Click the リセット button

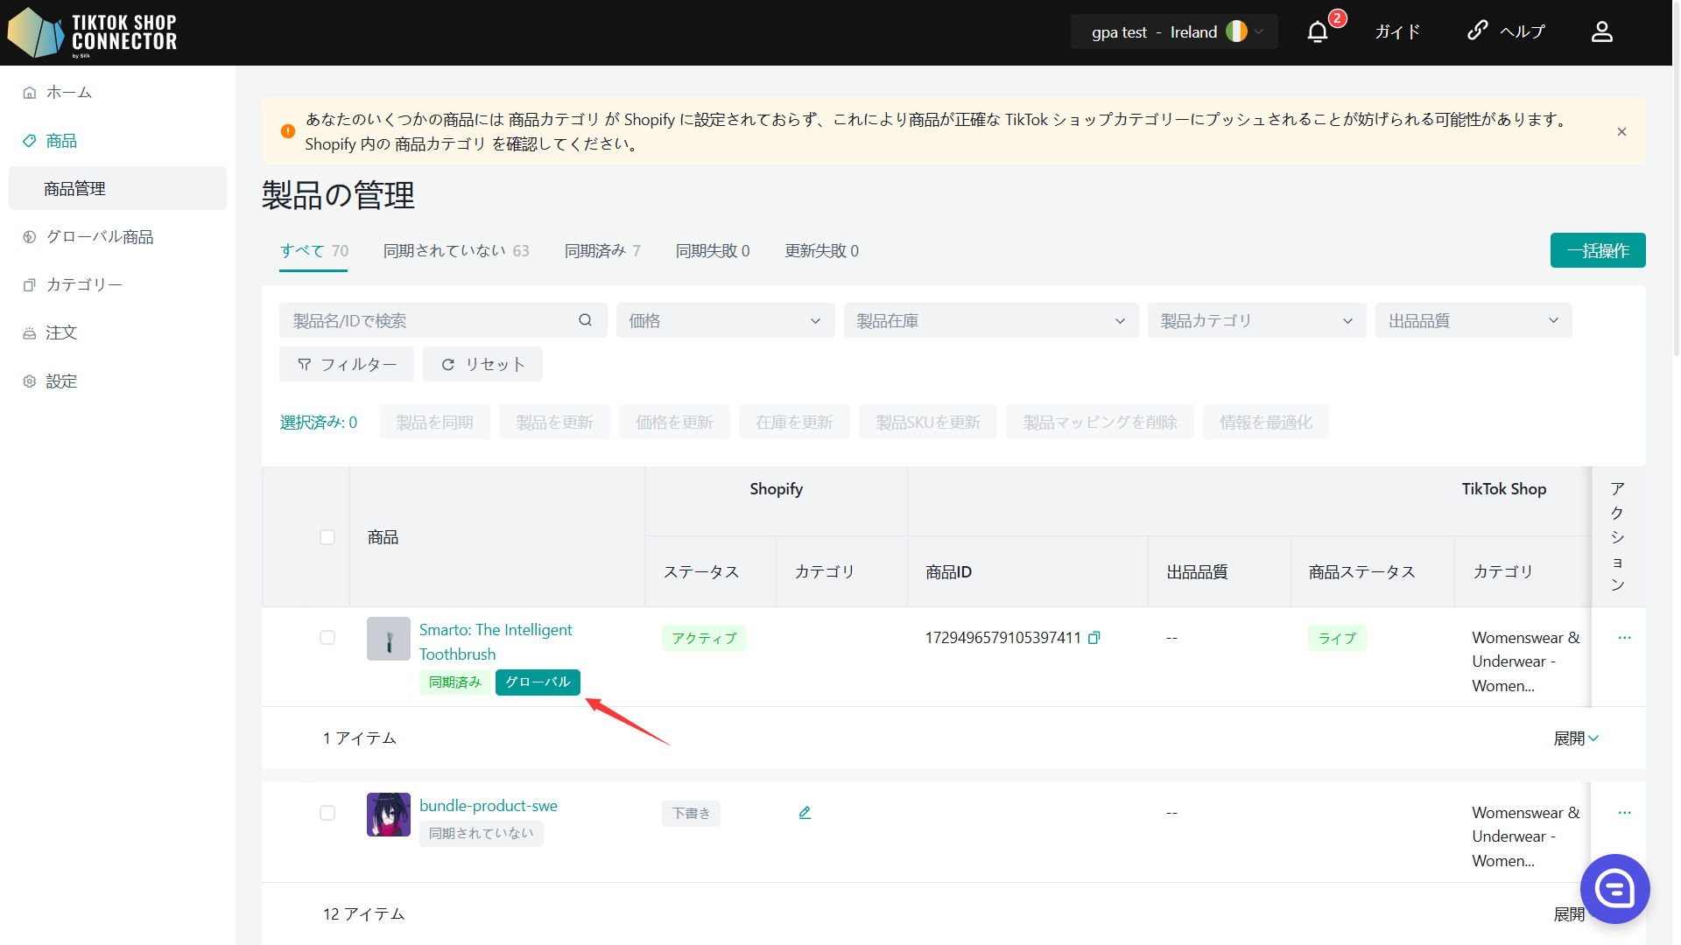click(482, 364)
